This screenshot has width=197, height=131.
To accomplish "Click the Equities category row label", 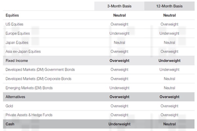I will pyautogui.click(x=12, y=15).
